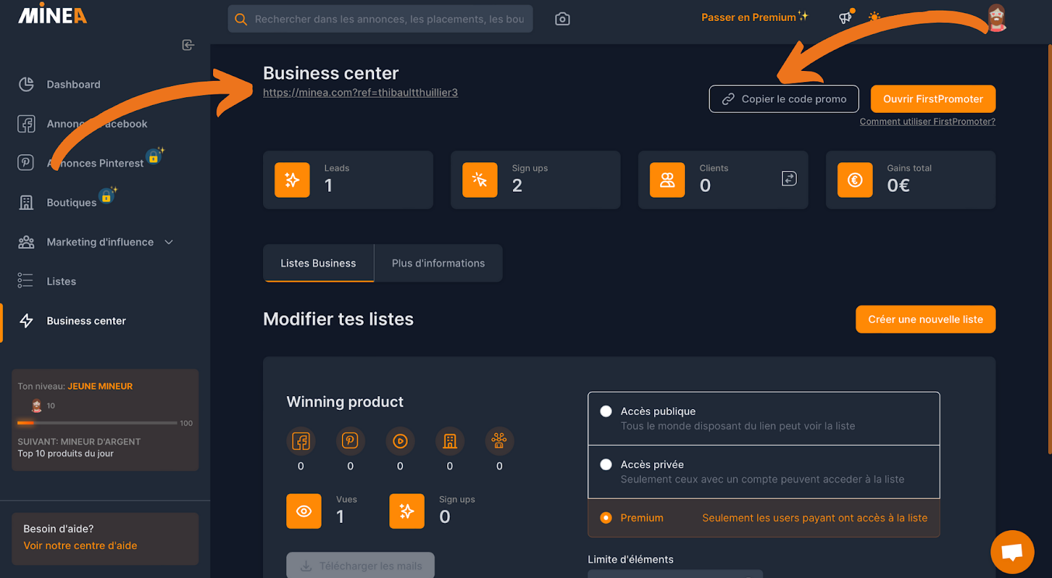Click the Pinterest ads sidebar icon
The width and height of the screenshot is (1052, 578).
(26, 162)
